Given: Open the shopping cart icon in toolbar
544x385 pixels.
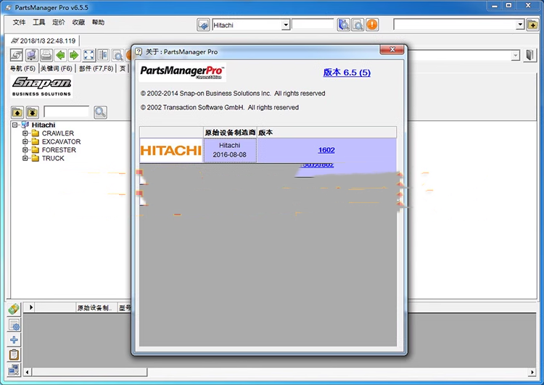Looking at the screenshot, I should 32,55.
